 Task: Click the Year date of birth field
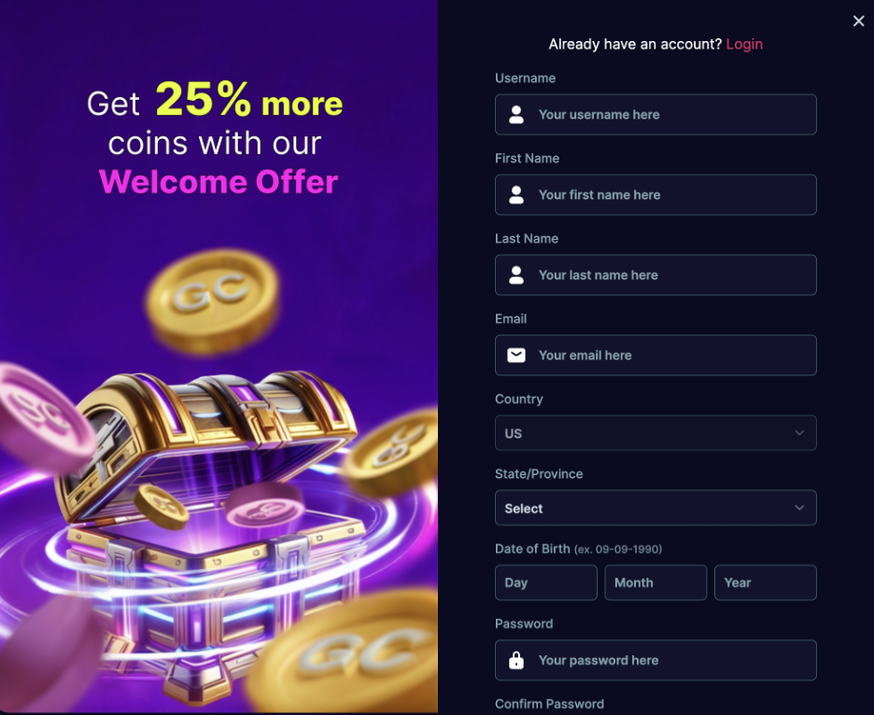click(x=766, y=583)
